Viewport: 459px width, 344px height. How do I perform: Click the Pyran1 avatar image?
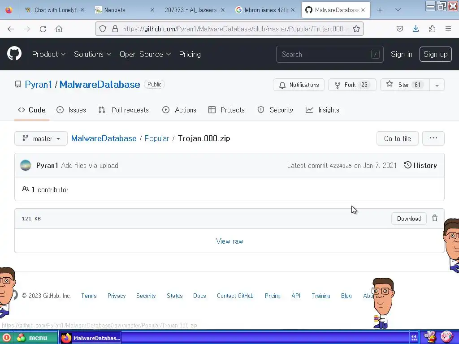click(26, 165)
